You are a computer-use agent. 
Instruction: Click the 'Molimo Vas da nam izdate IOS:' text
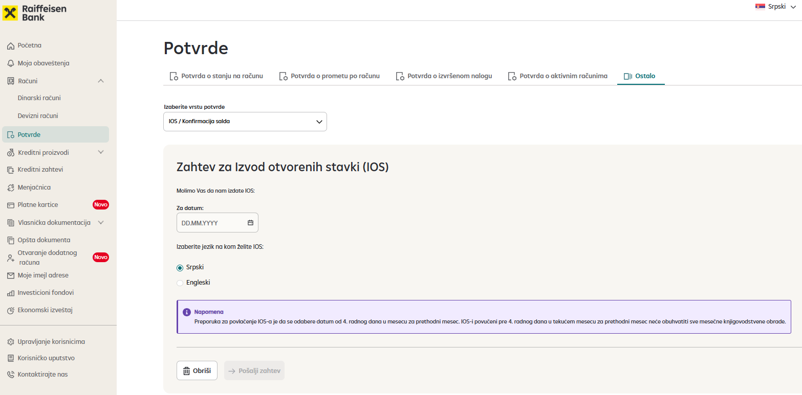tap(215, 191)
